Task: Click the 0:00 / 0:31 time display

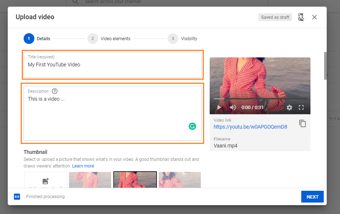Action: point(252,107)
